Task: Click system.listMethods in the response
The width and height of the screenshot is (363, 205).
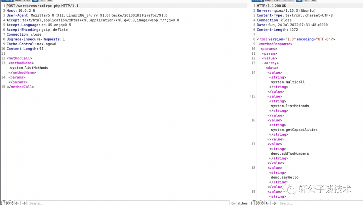Action: pos(290,106)
